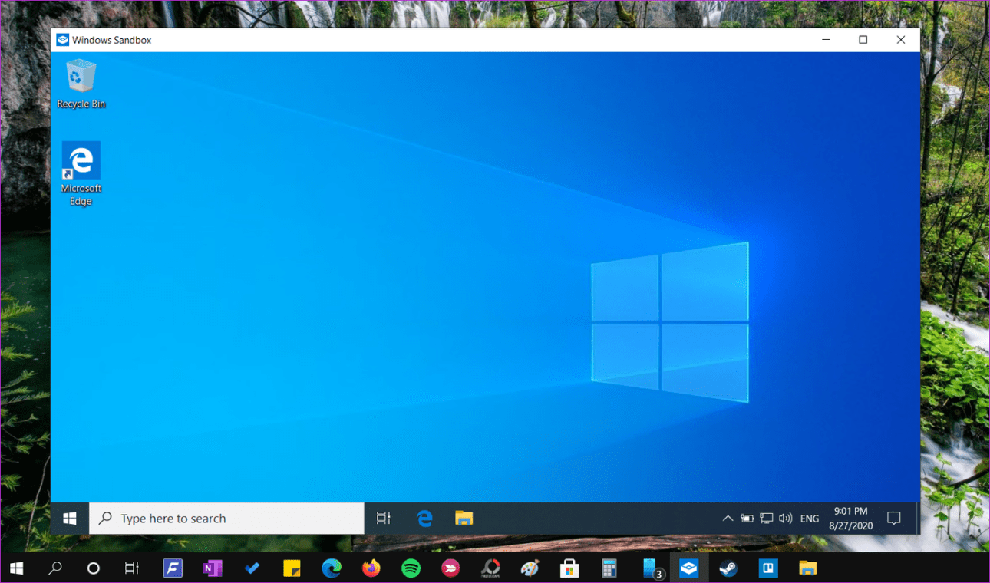Open the sandbox clock showing 9:01 PM
This screenshot has width=990, height=583.
[850, 519]
